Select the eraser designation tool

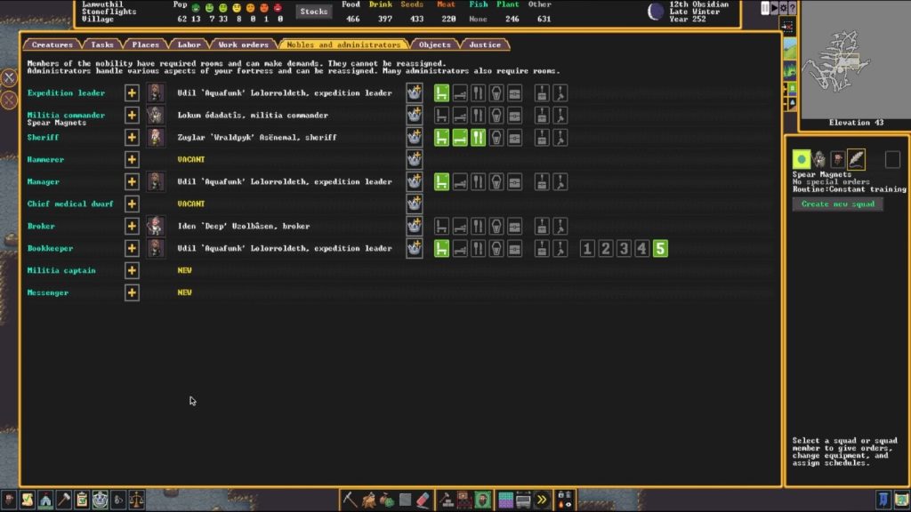pos(423,500)
